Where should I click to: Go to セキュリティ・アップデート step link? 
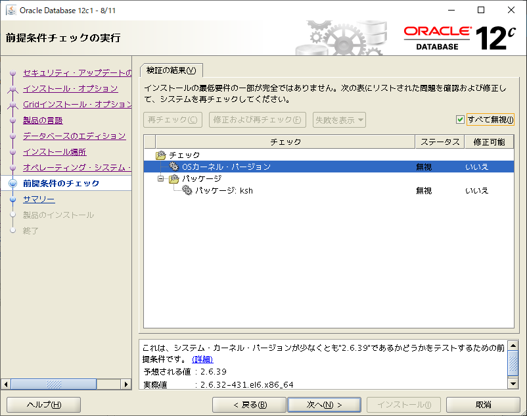click(78, 72)
